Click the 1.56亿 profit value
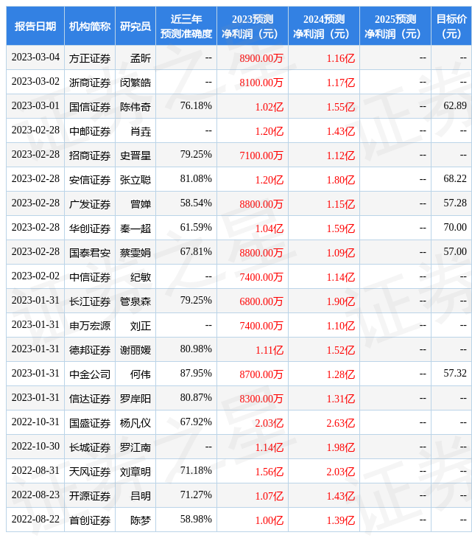 tap(269, 472)
